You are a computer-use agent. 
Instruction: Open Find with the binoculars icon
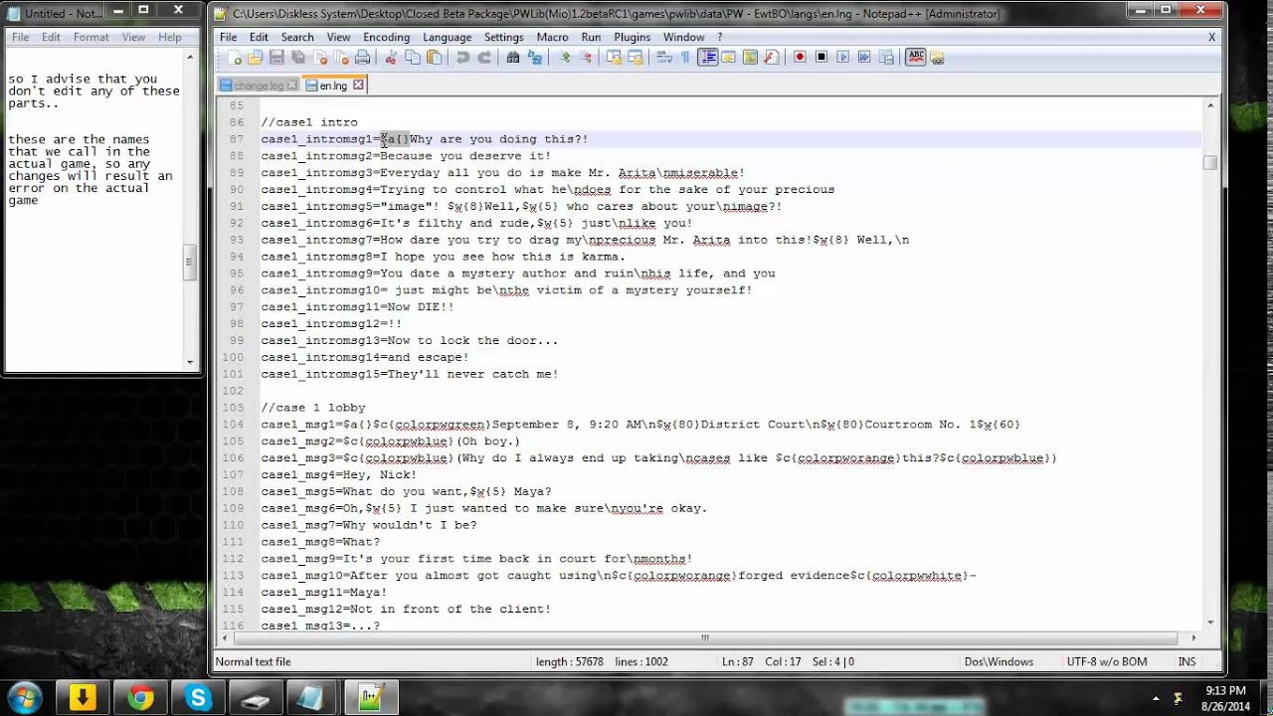click(512, 58)
